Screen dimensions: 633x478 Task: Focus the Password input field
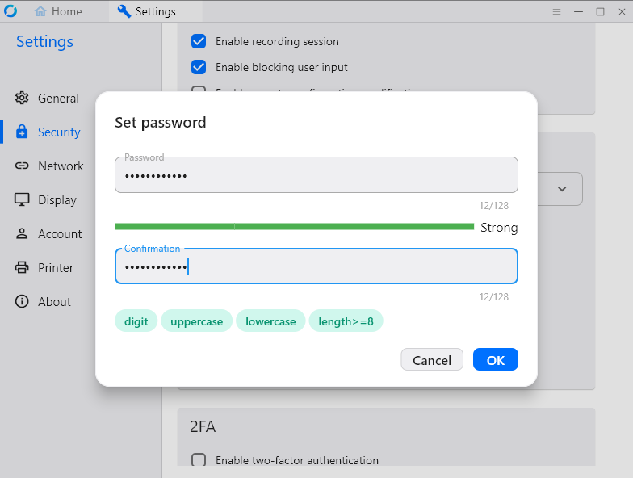pos(316,175)
